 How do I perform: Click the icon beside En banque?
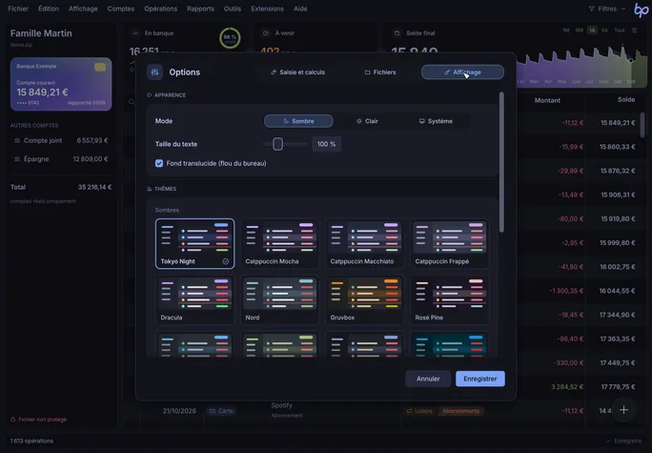click(x=135, y=32)
